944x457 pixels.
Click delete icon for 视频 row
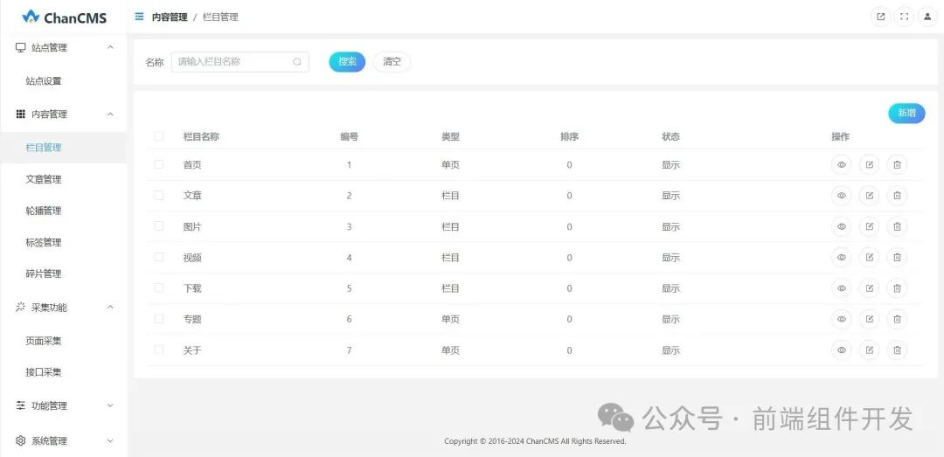tap(897, 257)
